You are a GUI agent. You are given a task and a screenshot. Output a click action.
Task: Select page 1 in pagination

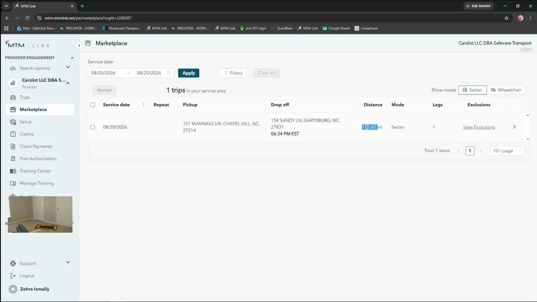470,151
